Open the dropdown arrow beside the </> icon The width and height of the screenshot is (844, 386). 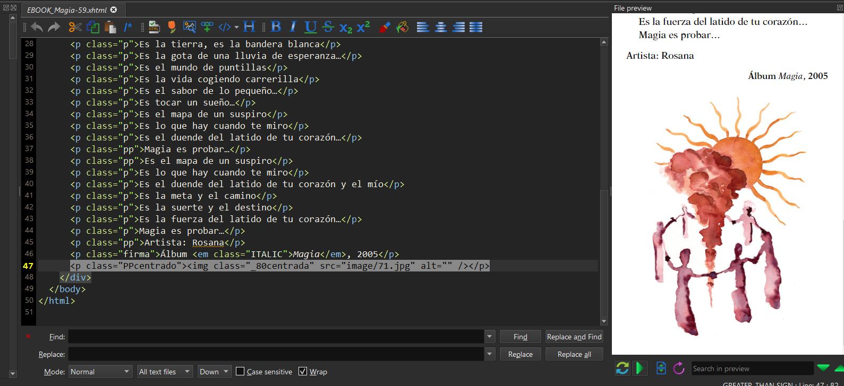tap(236, 27)
